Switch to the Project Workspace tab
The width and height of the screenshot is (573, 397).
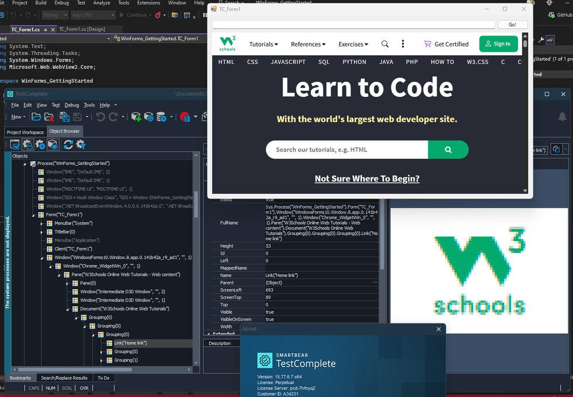[25, 133]
